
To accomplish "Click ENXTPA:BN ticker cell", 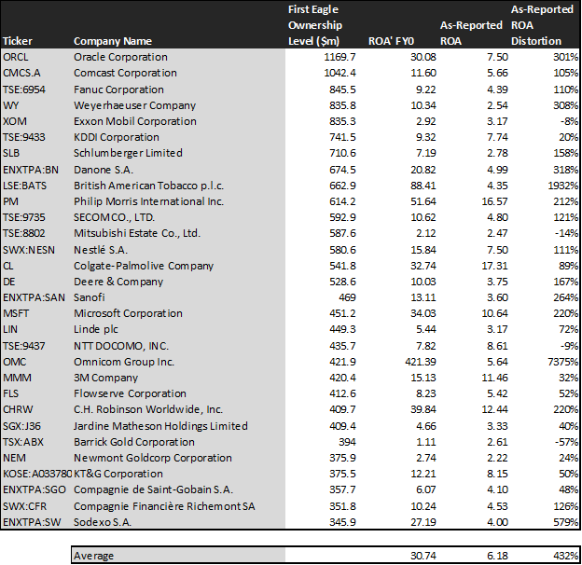I will tap(31, 170).
